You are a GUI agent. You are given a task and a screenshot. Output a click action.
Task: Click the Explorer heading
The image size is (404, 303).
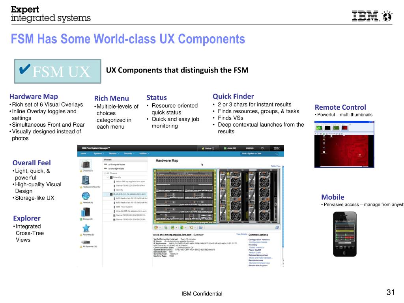[27, 218]
